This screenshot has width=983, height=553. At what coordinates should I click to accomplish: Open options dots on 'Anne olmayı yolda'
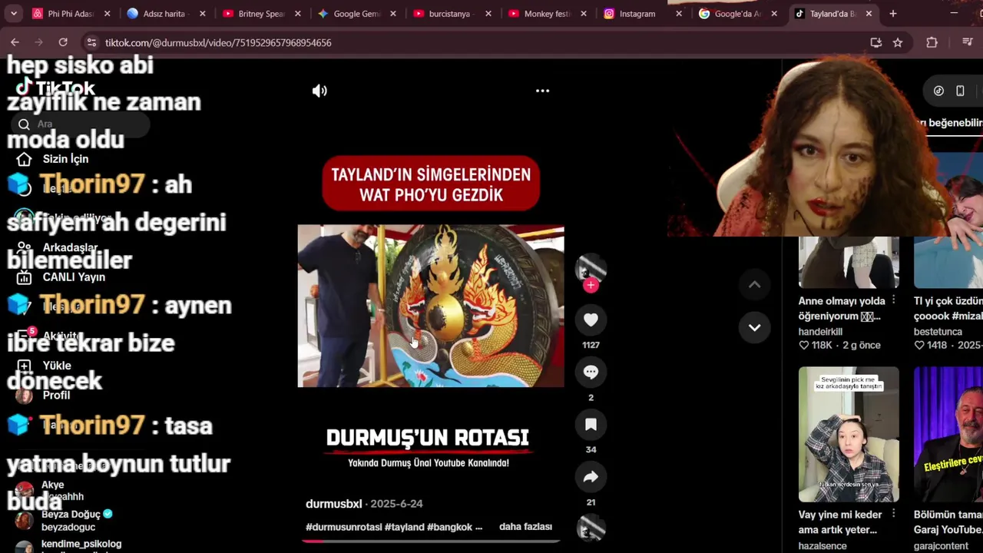[893, 301]
